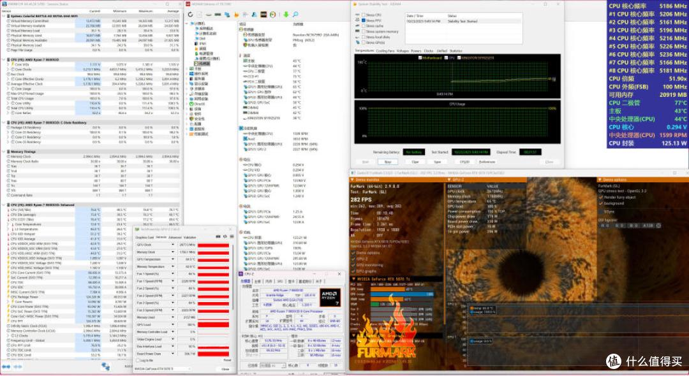Click AIDA64 black OSD panel toolbar icon
The image size is (689, 376).
263,15
